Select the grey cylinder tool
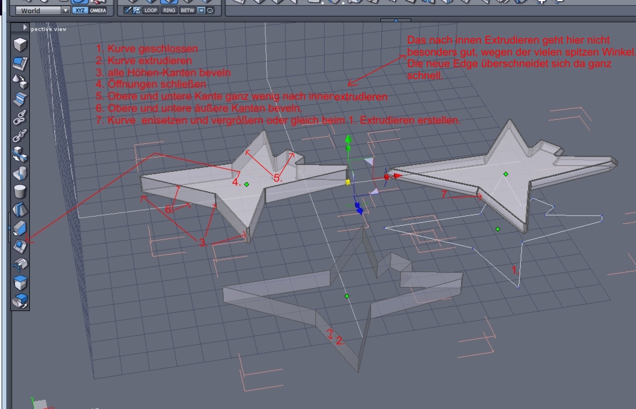 20,191
